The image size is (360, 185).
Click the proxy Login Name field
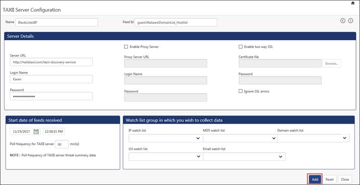(x=166, y=80)
